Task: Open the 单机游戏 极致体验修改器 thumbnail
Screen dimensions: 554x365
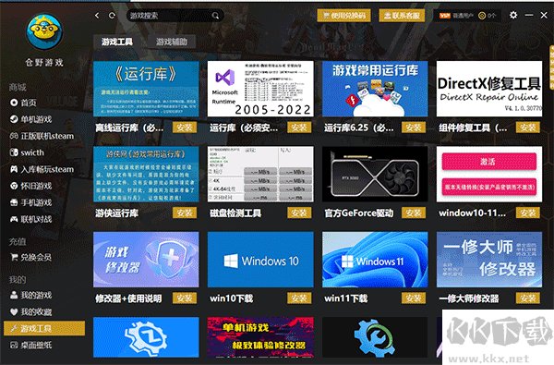Action: pos(260,337)
